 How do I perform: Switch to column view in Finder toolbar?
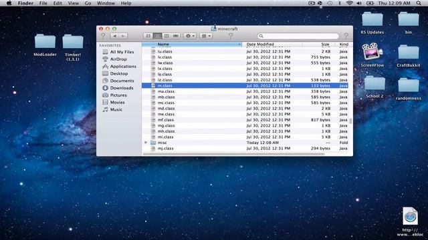click(x=167, y=36)
